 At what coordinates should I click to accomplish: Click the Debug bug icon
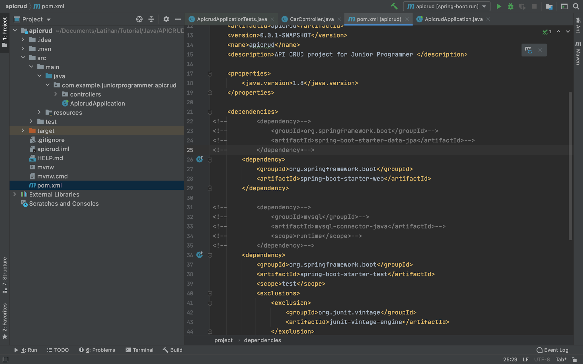510,6
